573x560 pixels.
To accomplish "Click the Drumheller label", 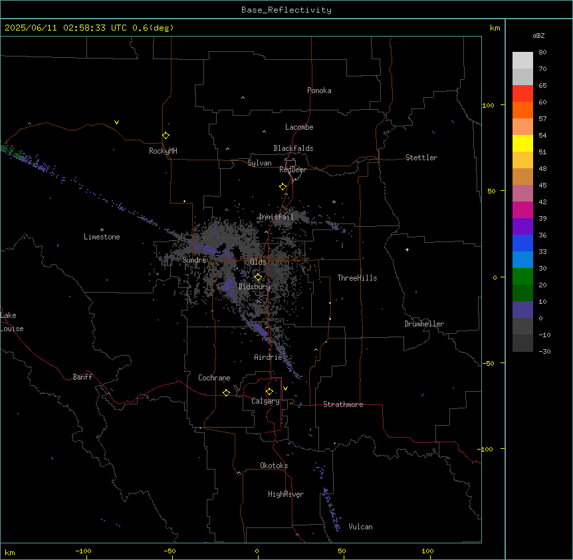I will click(x=424, y=324).
